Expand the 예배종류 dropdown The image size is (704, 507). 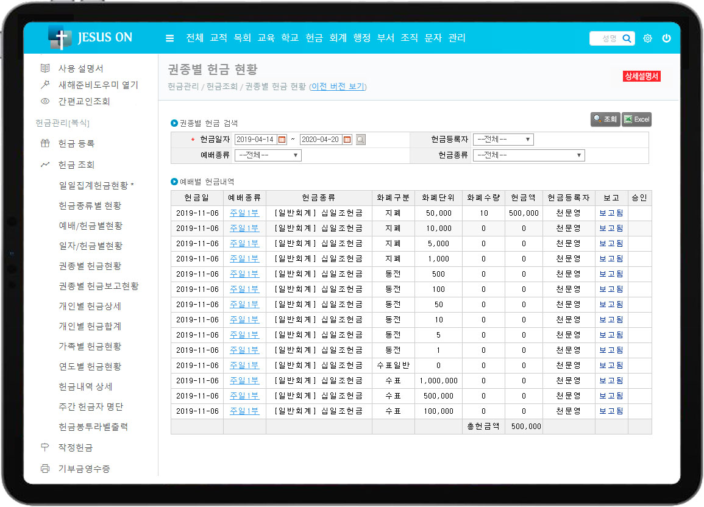268,155
